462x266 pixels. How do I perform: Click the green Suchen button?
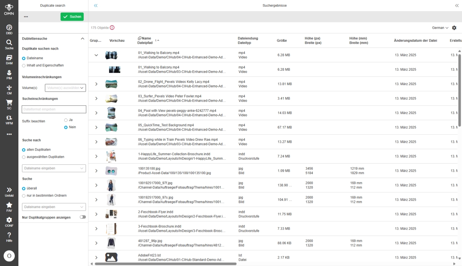coord(72,17)
